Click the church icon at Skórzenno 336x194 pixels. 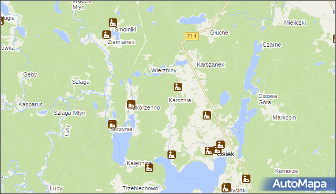(x=131, y=104)
